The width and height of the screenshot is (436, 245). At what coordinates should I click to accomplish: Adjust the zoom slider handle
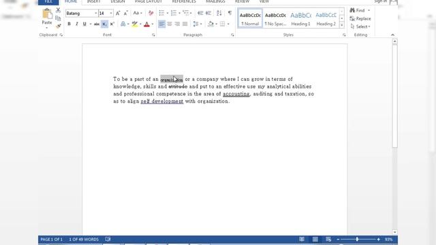point(357,239)
